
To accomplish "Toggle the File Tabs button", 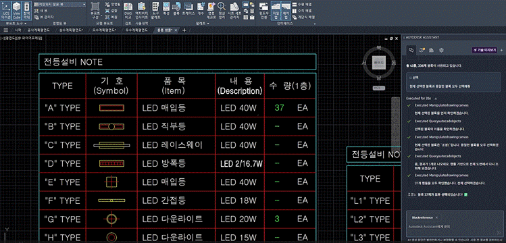I will tap(275, 11).
